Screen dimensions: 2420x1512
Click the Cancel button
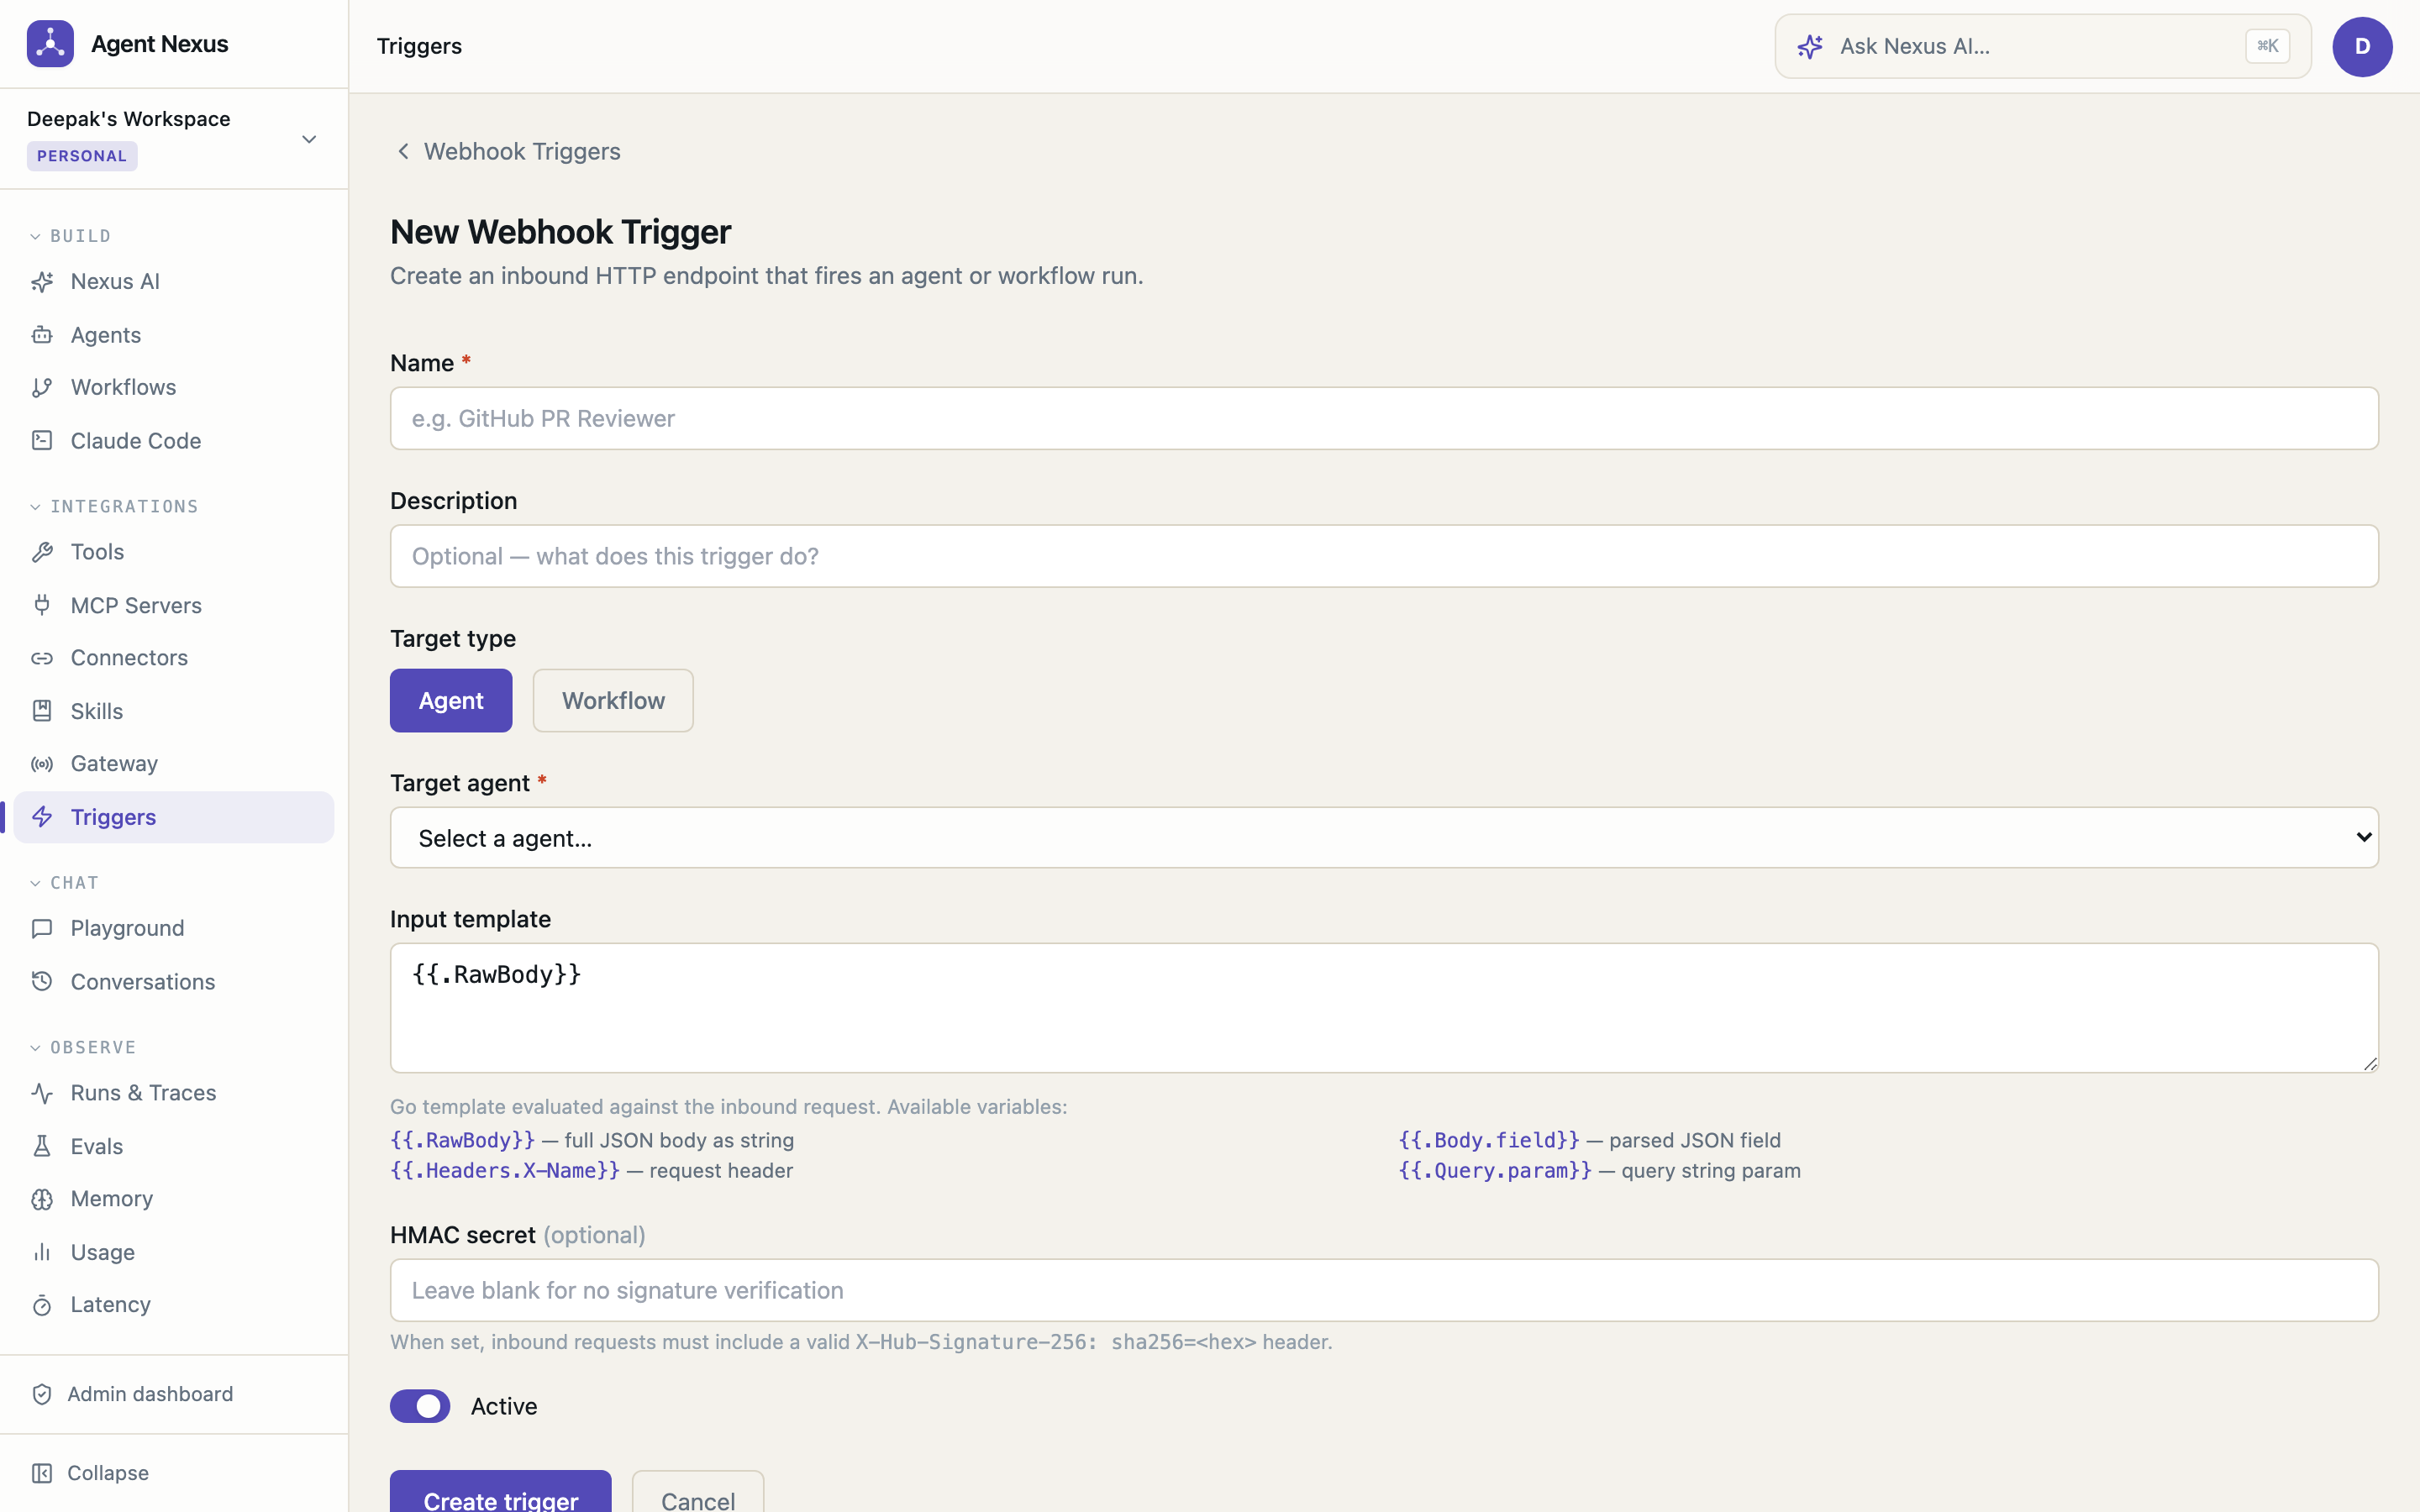[698, 1492]
